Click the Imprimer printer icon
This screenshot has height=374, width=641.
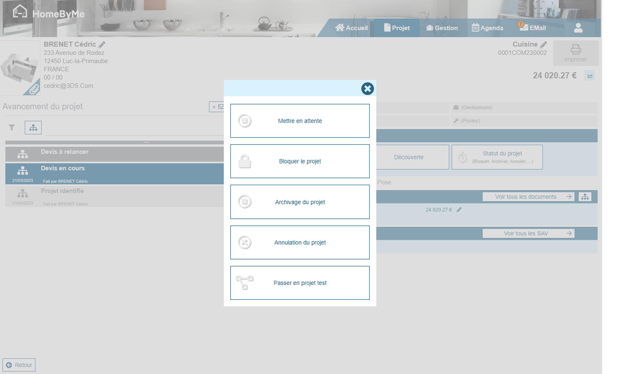coord(575,50)
